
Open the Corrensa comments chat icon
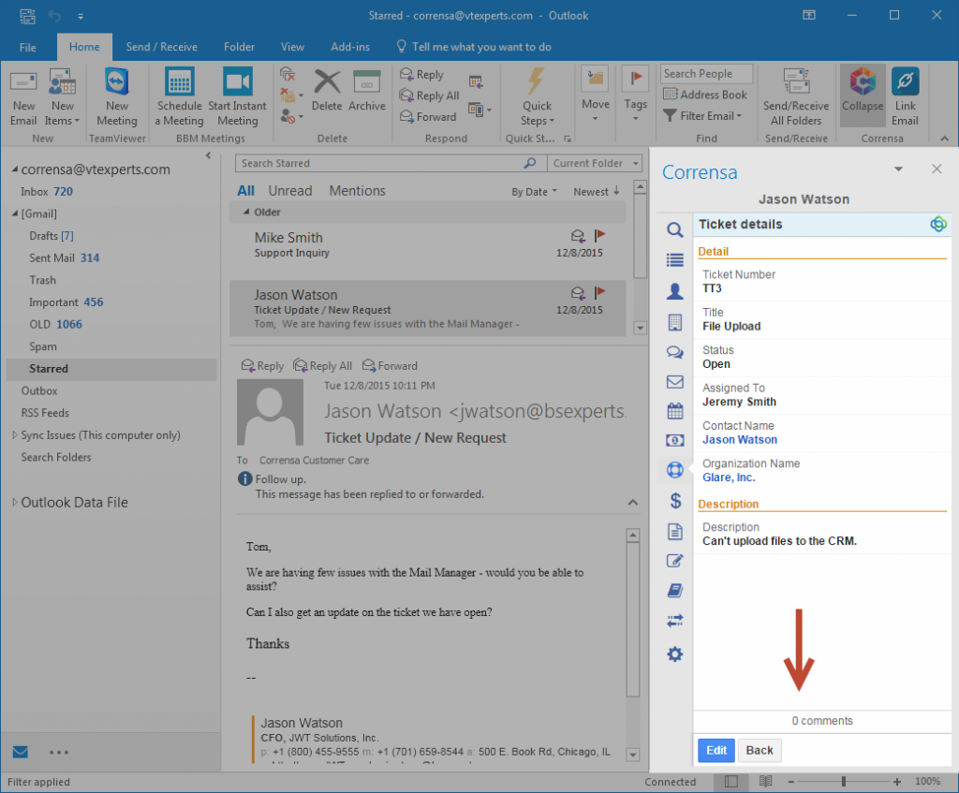click(674, 352)
